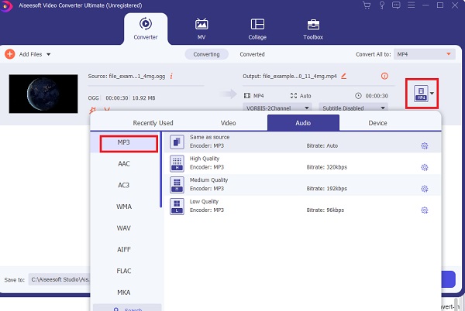Click the Low Quality profile icon
Viewport: 465px width, 311px height.
click(177, 207)
